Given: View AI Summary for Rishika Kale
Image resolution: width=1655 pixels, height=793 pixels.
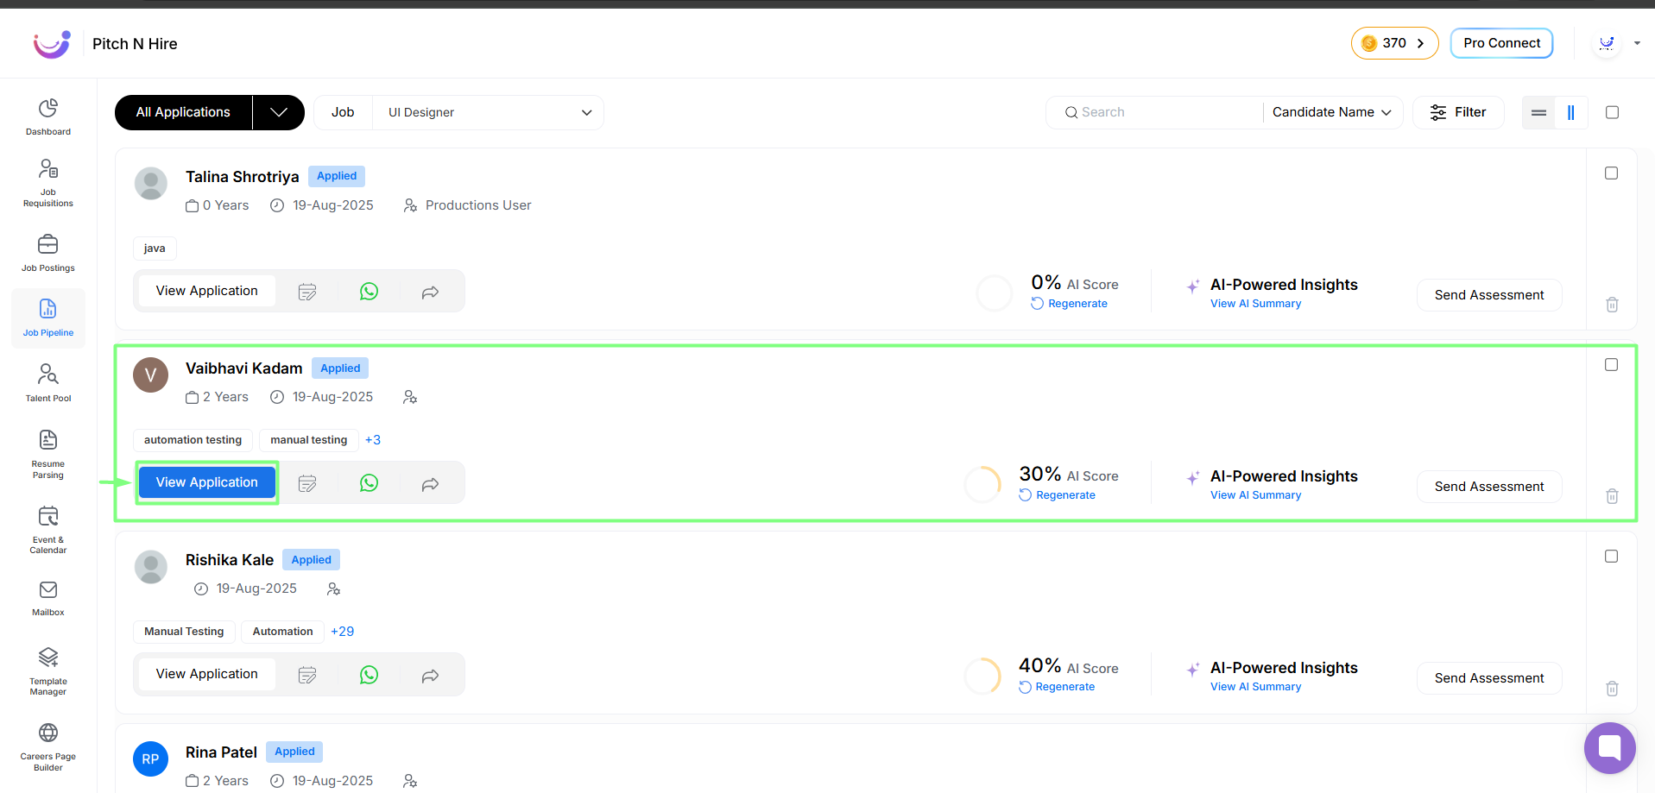Looking at the screenshot, I should (1255, 687).
